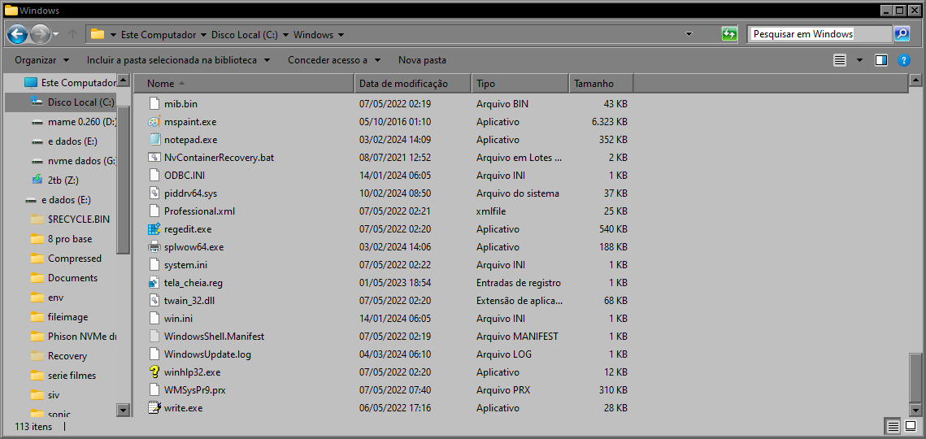This screenshot has height=439, width=926.
Task: Sort by Tamanho column header
Action: 601,84
